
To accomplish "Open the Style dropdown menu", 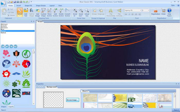I will point(174,5).
